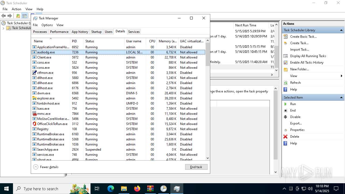
Task: Click the End task button
Action: pyautogui.click(x=196, y=167)
